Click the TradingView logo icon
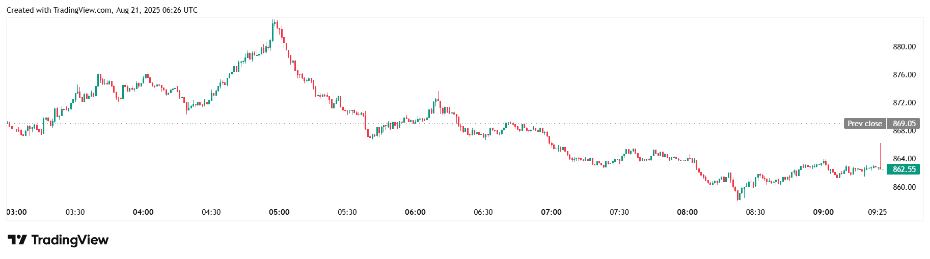Image resolution: width=930 pixels, height=259 pixels. (17, 240)
